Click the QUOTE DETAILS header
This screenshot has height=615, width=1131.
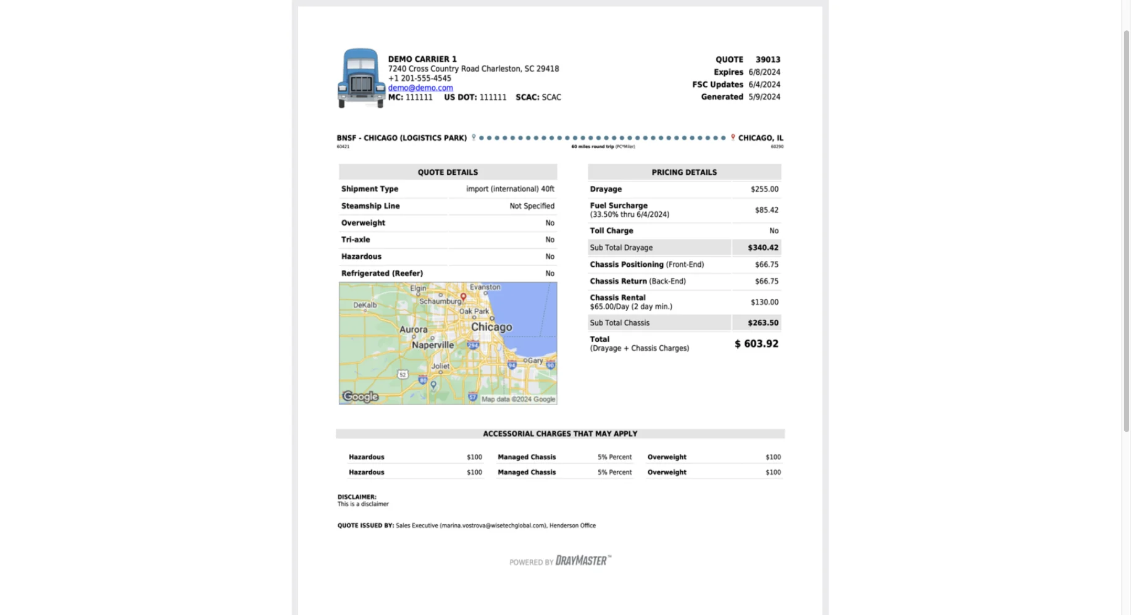coord(448,172)
